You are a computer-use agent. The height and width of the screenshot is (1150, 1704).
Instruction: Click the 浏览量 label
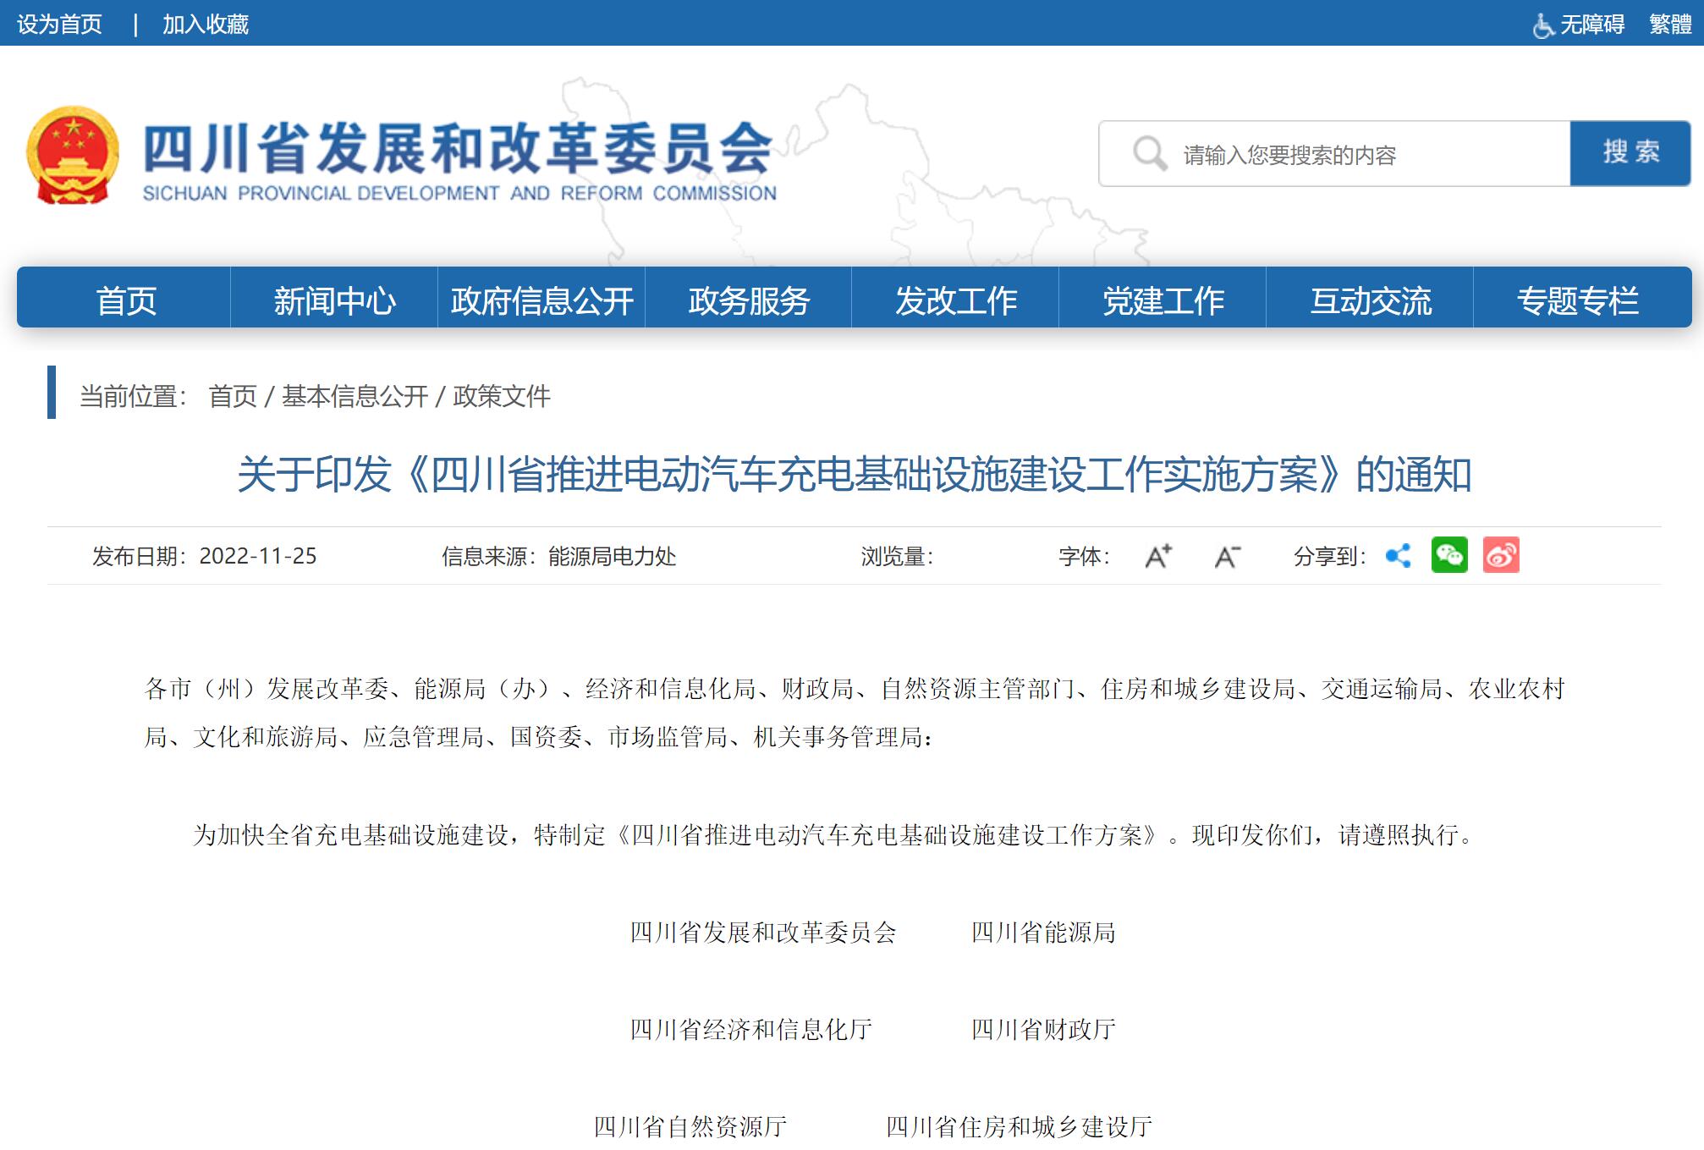click(898, 556)
